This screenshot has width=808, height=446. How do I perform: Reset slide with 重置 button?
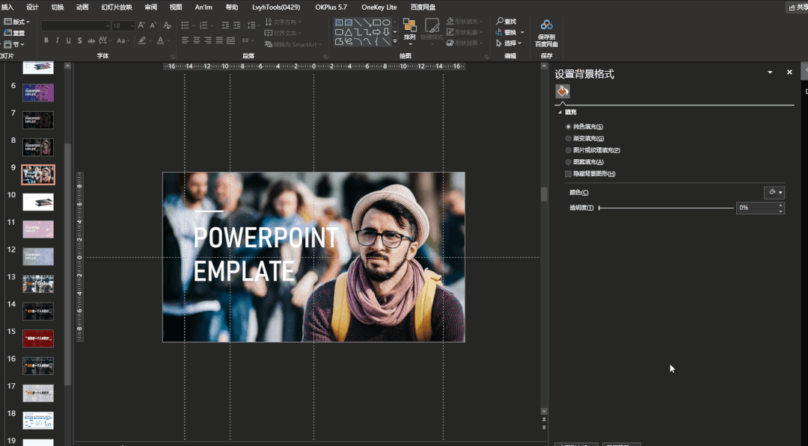(x=14, y=33)
